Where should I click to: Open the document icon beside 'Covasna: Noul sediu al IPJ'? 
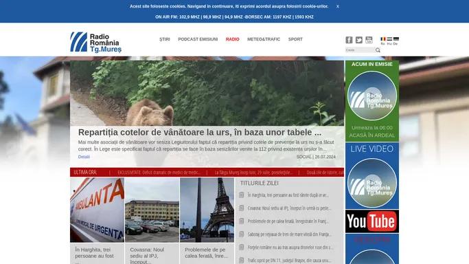pyautogui.click(x=242, y=208)
